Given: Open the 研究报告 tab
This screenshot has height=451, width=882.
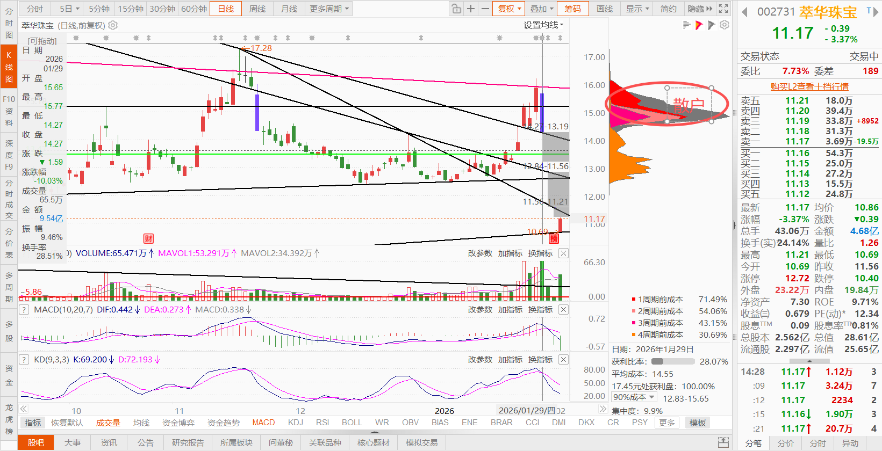Looking at the screenshot, I should click(x=188, y=442).
